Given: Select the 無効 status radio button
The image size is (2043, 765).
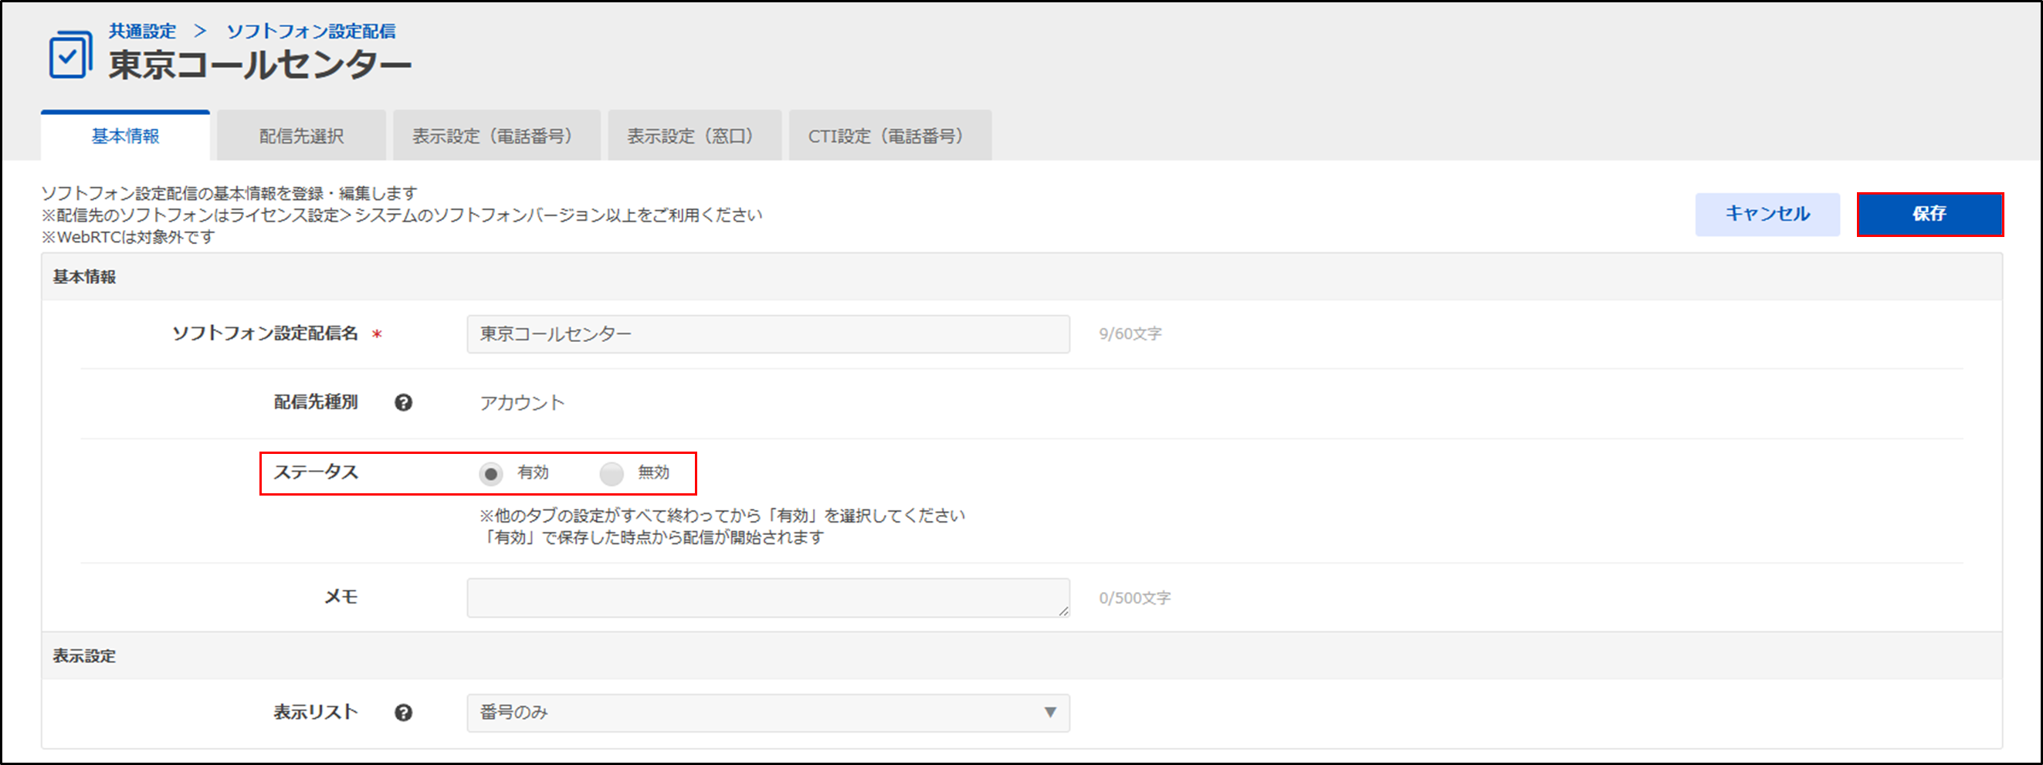Looking at the screenshot, I should 612,474.
